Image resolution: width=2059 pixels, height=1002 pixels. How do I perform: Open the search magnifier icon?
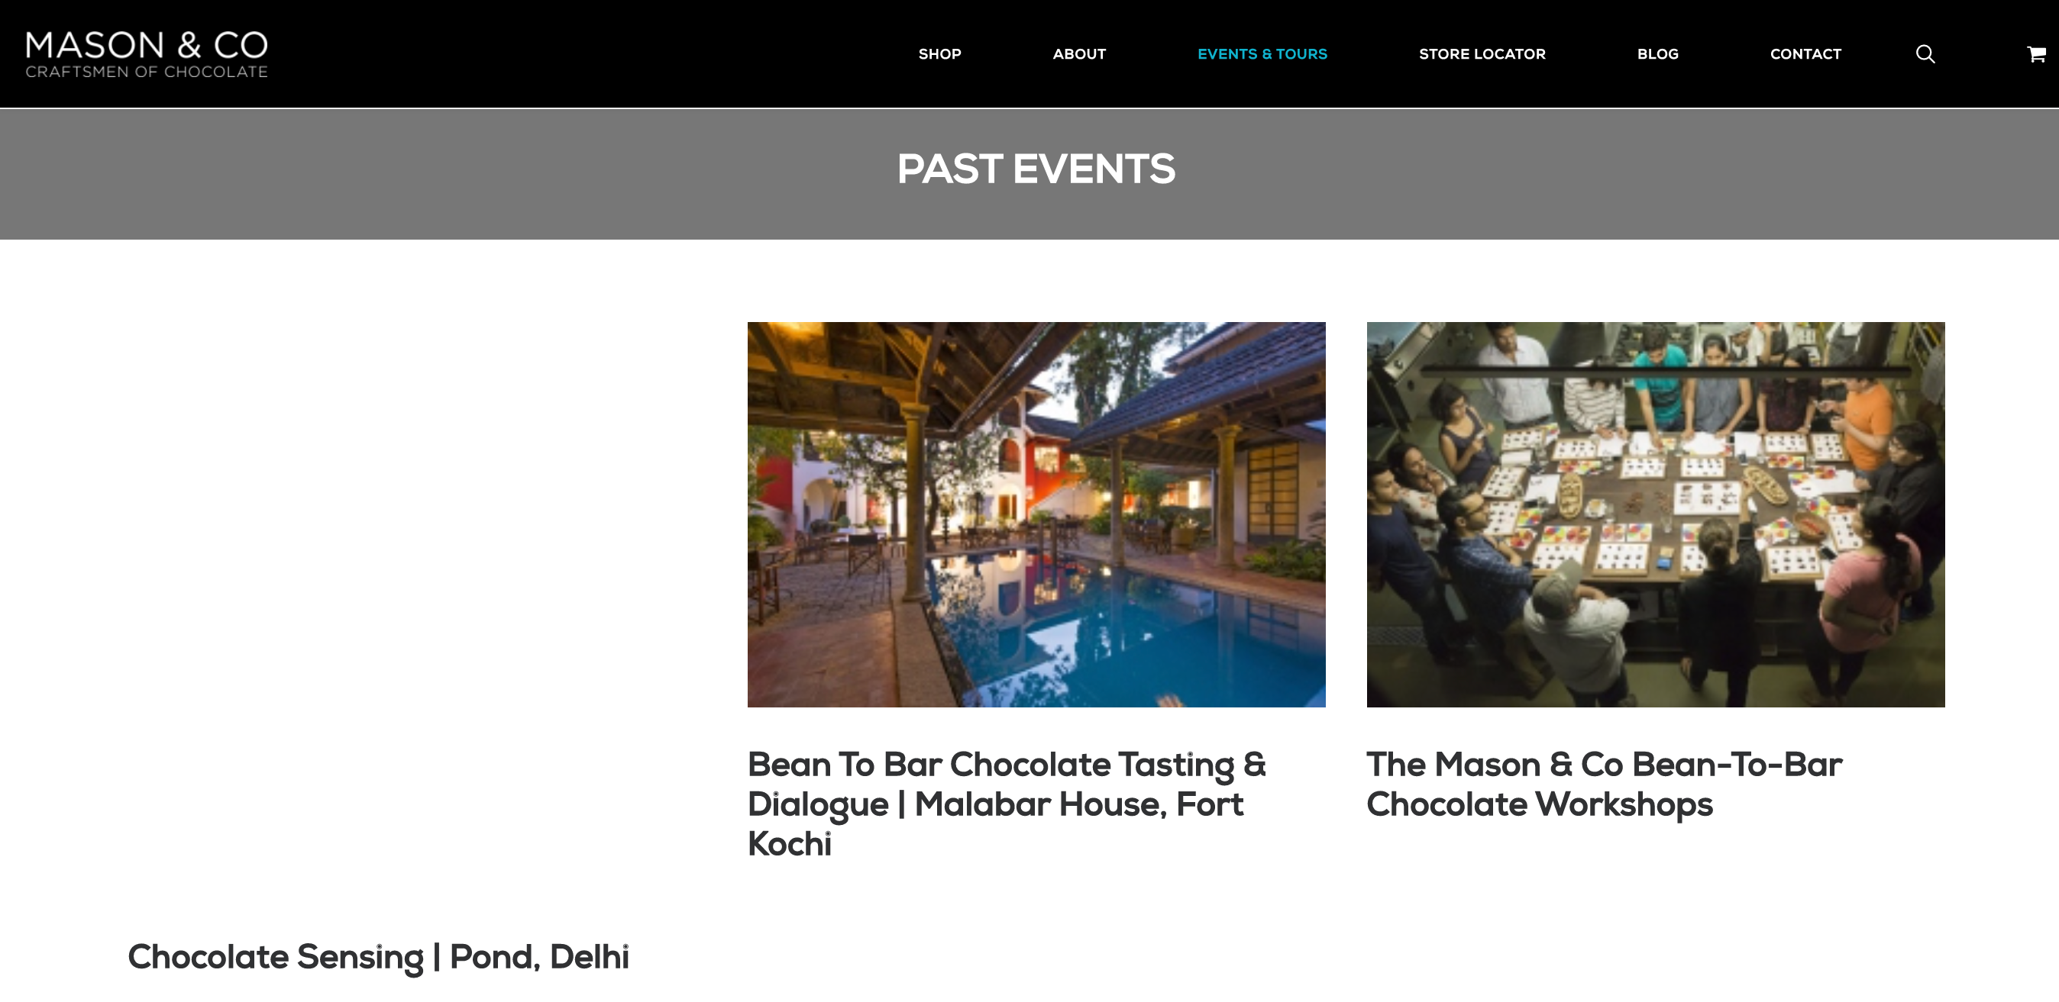[x=1925, y=54]
